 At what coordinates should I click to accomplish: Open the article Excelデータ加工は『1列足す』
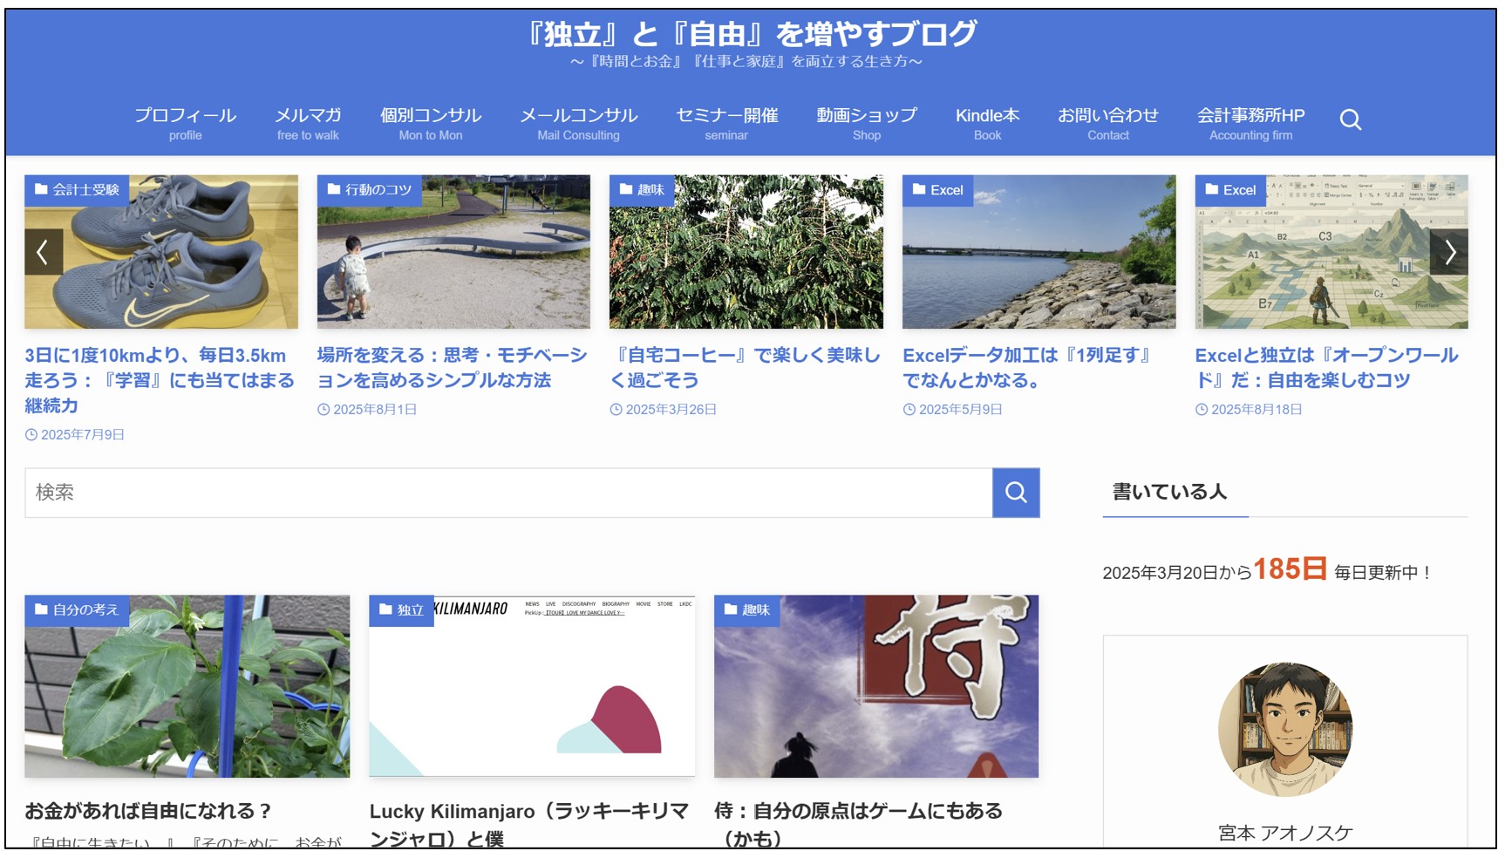click(x=1029, y=368)
